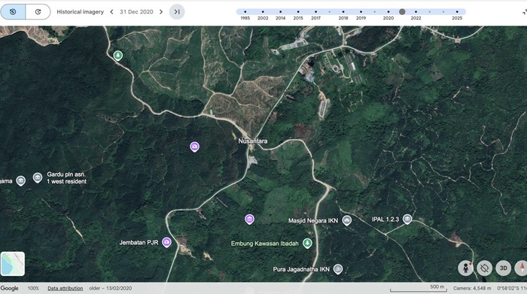Select the 2025 timeline dot

point(457,12)
